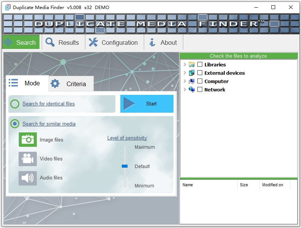This screenshot has height=228, width=301.
Task: Click the Audio files speaker icon
Action: [x=28, y=178]
